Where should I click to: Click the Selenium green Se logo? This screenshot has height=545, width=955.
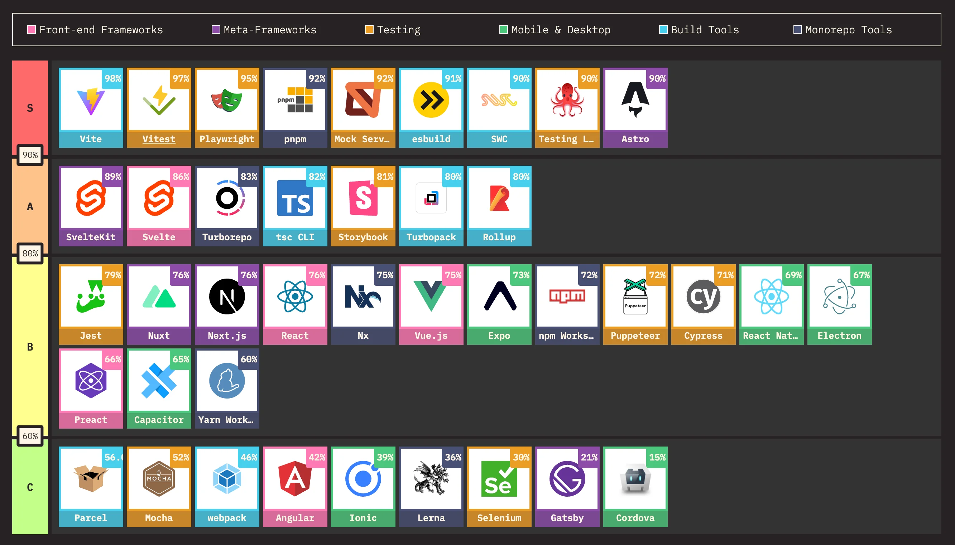tap(499, 479)
